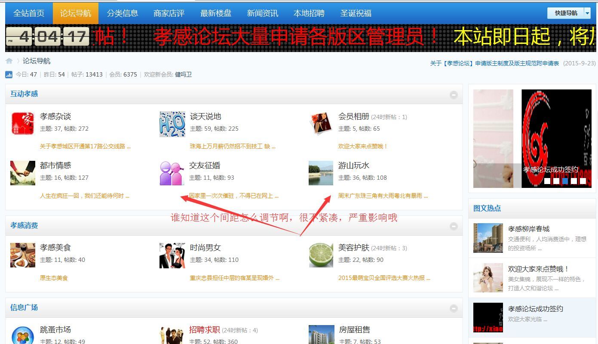Open the 房屋租售 forum icon
Viewport: 598px width, 344px height.
click(x=321, y=335)
